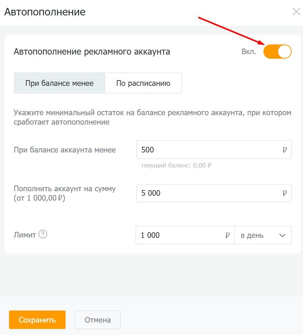Click the Пополнить аккаунт на сумму label
The image size is (303, 335).
[x=64, y=189]
